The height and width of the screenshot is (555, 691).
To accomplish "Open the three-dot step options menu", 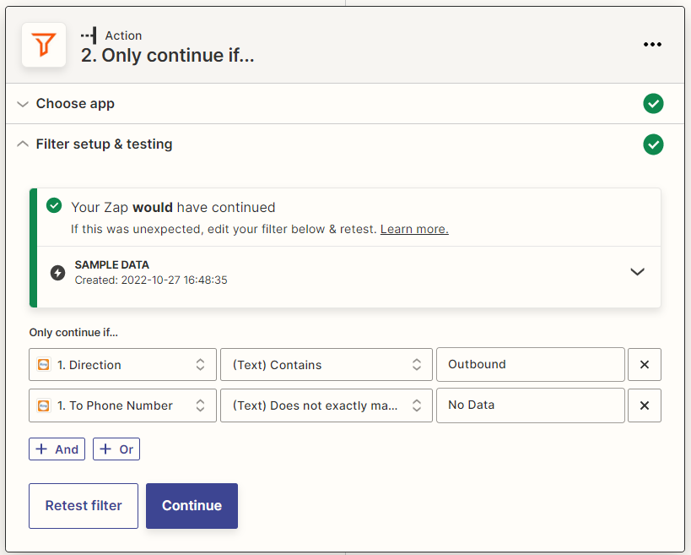I will pos(652,44).
